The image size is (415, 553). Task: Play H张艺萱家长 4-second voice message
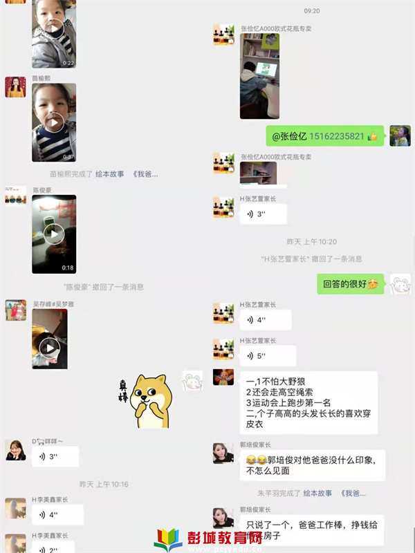coord(266,320)
